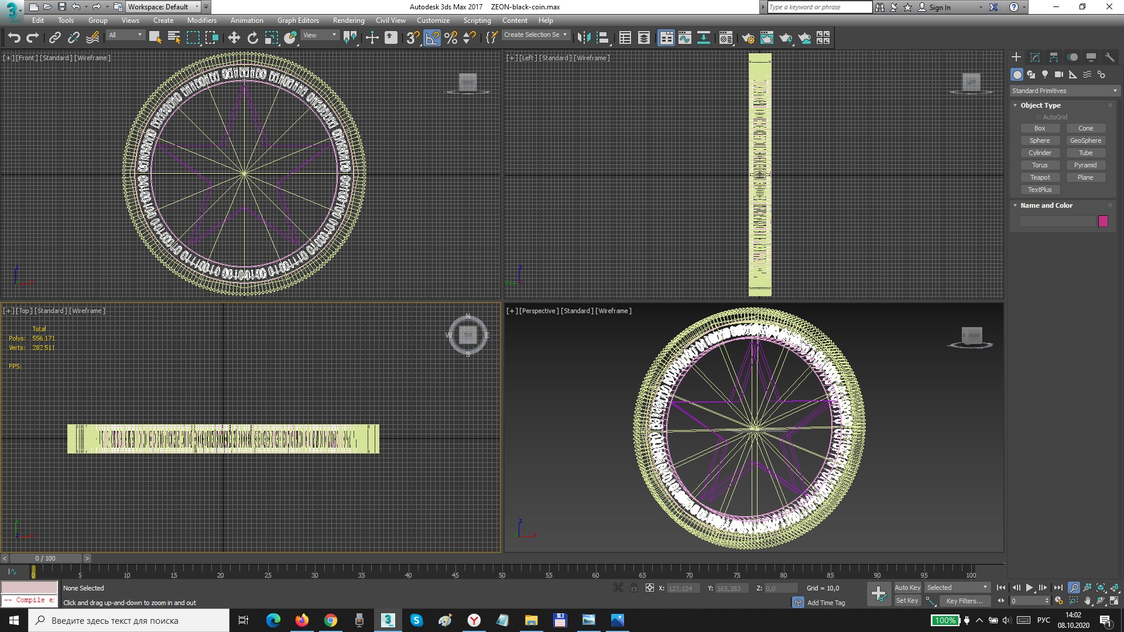Open the Customize menu
Image resolution: width=1124 pixels, height=632 pixels.
point(433,20)
